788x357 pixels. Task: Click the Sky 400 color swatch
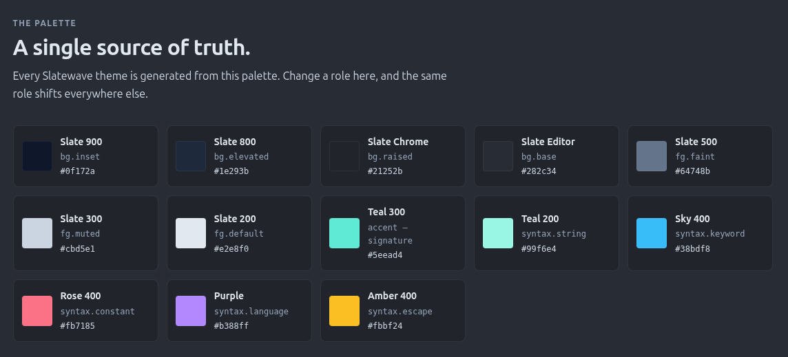point(652,233)
